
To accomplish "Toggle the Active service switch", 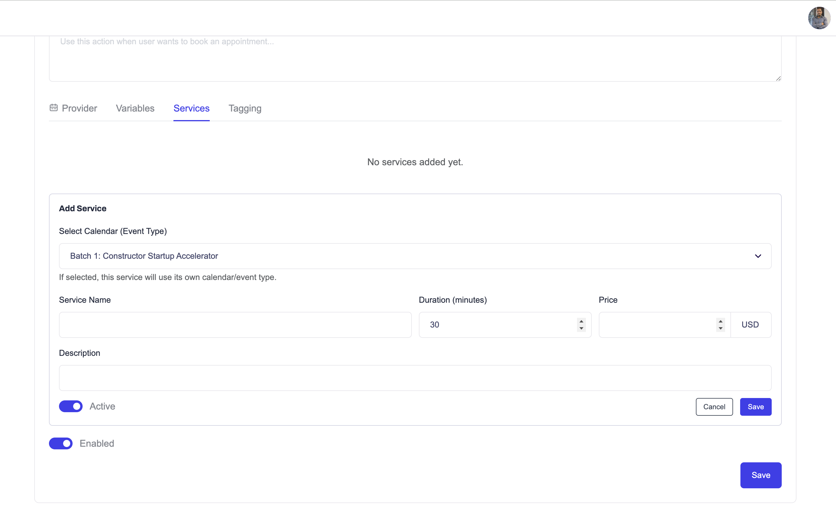I will coord(71,406).
